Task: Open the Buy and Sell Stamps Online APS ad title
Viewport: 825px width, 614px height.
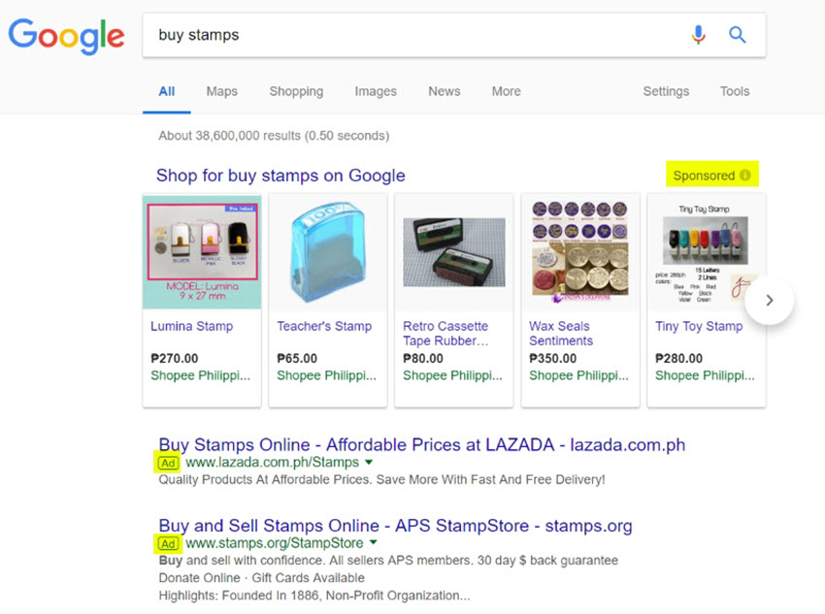Action: tap(396, 526)
